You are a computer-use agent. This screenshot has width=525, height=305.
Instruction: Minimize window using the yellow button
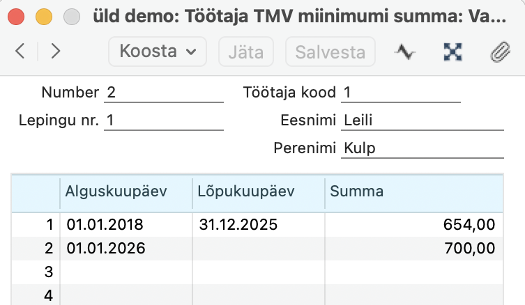click(43, 17)
